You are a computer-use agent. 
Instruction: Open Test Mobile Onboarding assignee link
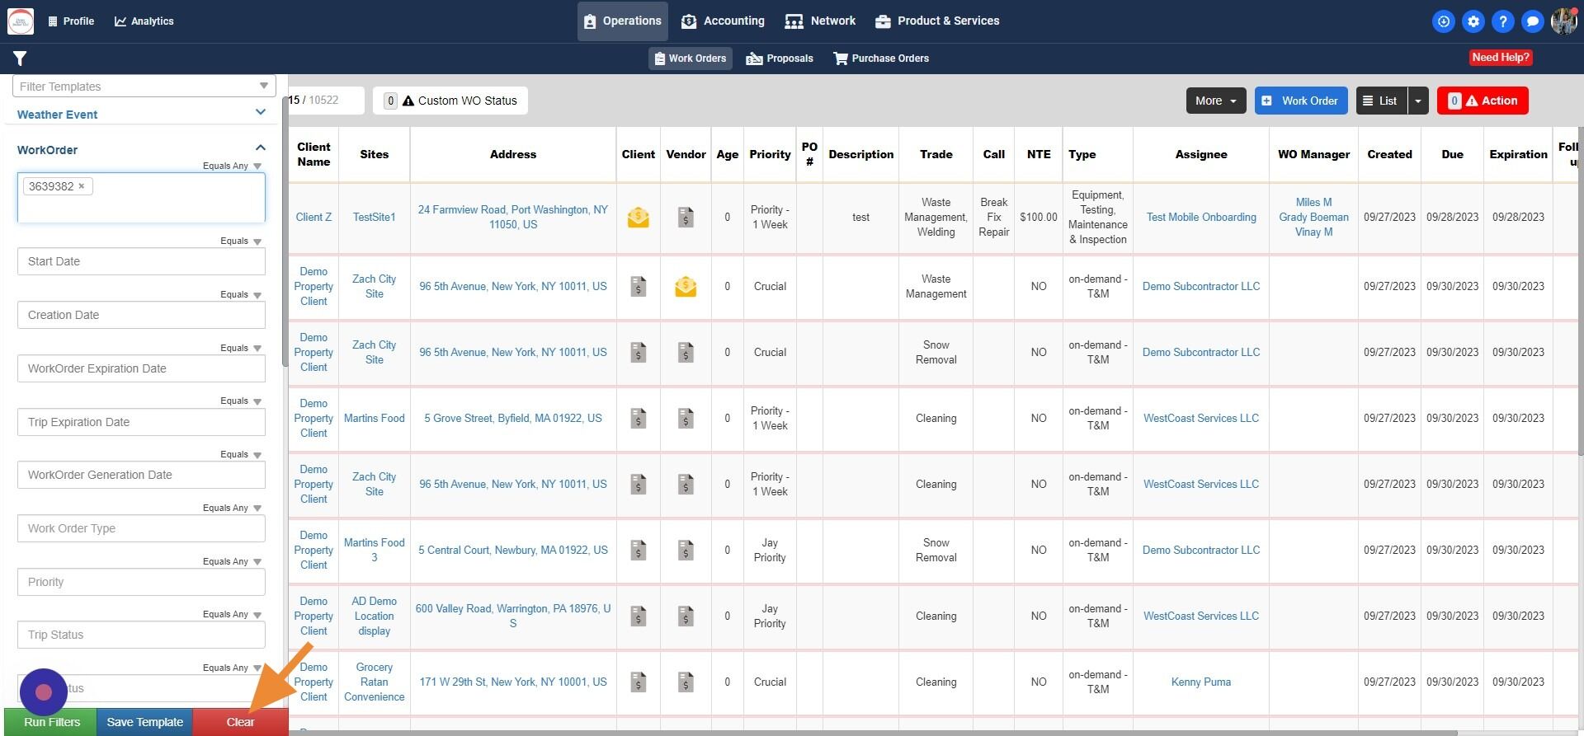coord(1201,218)
